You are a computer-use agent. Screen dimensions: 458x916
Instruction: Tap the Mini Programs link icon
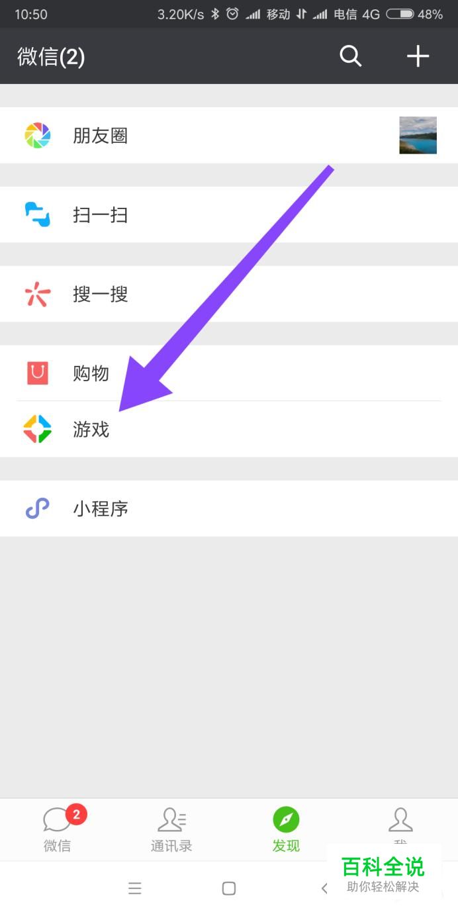coord(38,508)
